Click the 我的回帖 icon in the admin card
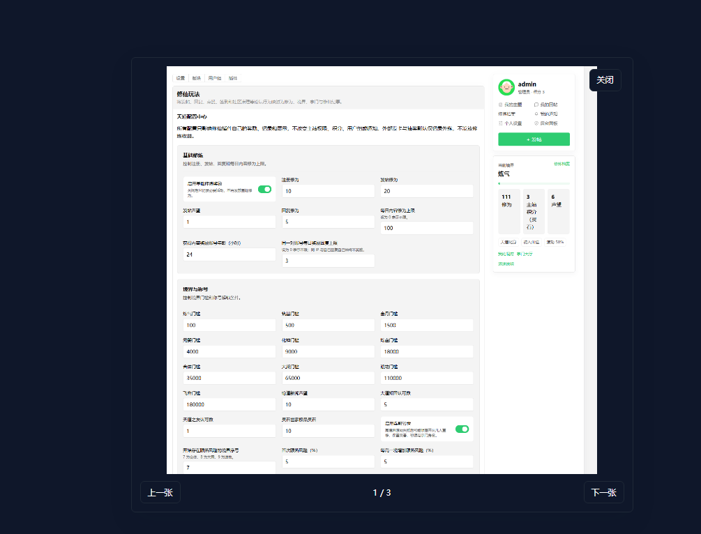The width and height of the screenshot is (701, 534). pyautogui.click(x=536, y=105)
